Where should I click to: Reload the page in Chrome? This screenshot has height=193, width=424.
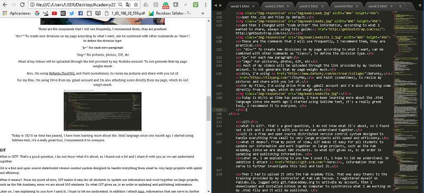pos(22,5)
